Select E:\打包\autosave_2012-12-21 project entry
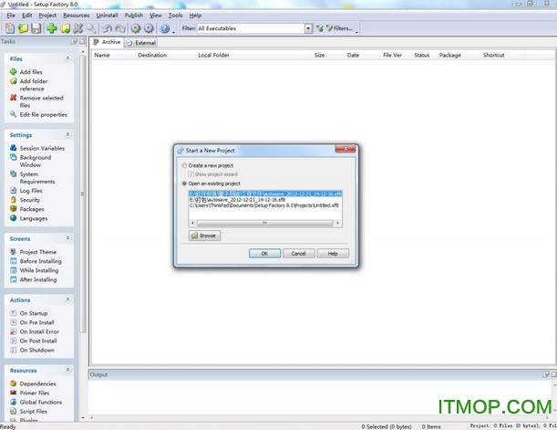 [x=237, y=200]
